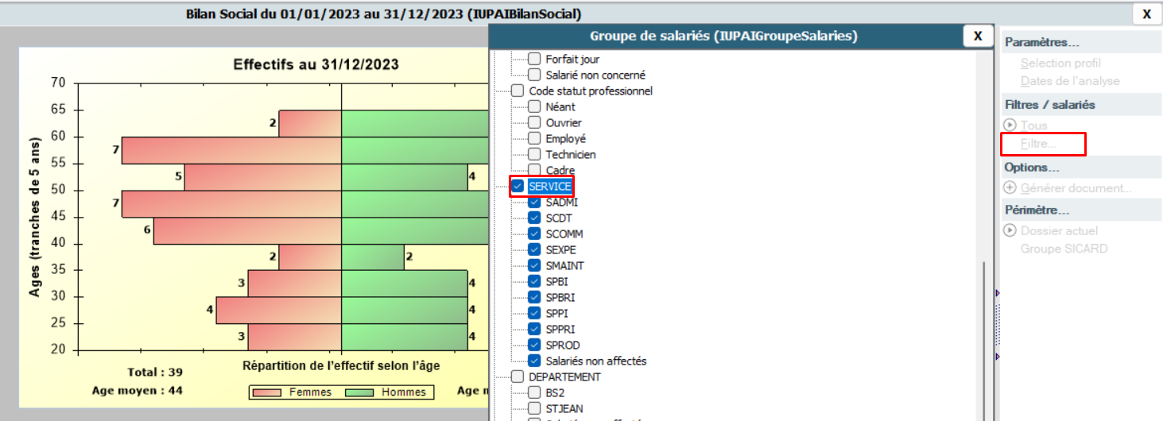The height and width of the screenshot is (421, 1163).
Task: Click the Tous arrow icon
Action: 1010,125
